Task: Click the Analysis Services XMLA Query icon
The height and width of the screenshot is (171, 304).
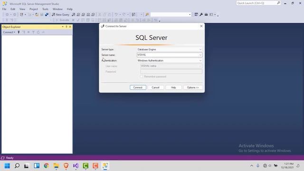Action: 88,15
